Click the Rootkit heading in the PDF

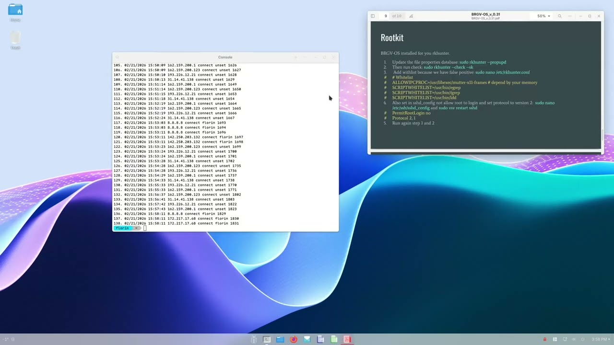pyautogui.click(x=392, y=37)
